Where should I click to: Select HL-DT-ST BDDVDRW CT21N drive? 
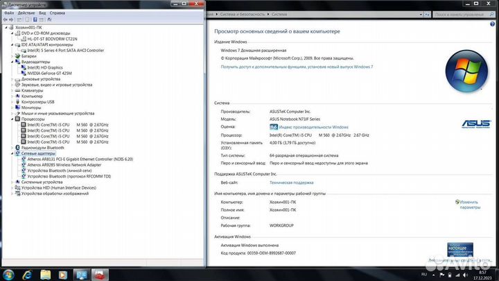click(52, 39)
